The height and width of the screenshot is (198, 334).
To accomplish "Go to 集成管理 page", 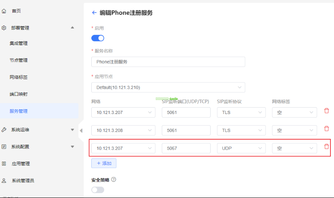I will tap(19, 44).
